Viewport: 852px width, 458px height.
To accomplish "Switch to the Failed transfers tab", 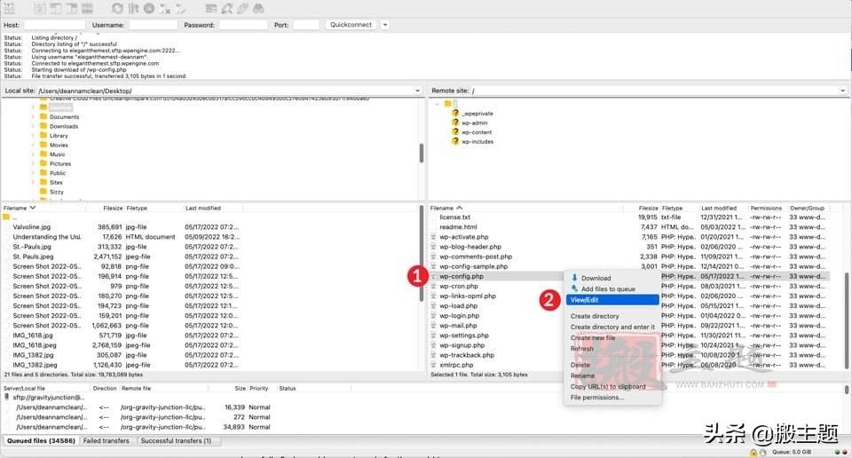I will tap(107, 440).
